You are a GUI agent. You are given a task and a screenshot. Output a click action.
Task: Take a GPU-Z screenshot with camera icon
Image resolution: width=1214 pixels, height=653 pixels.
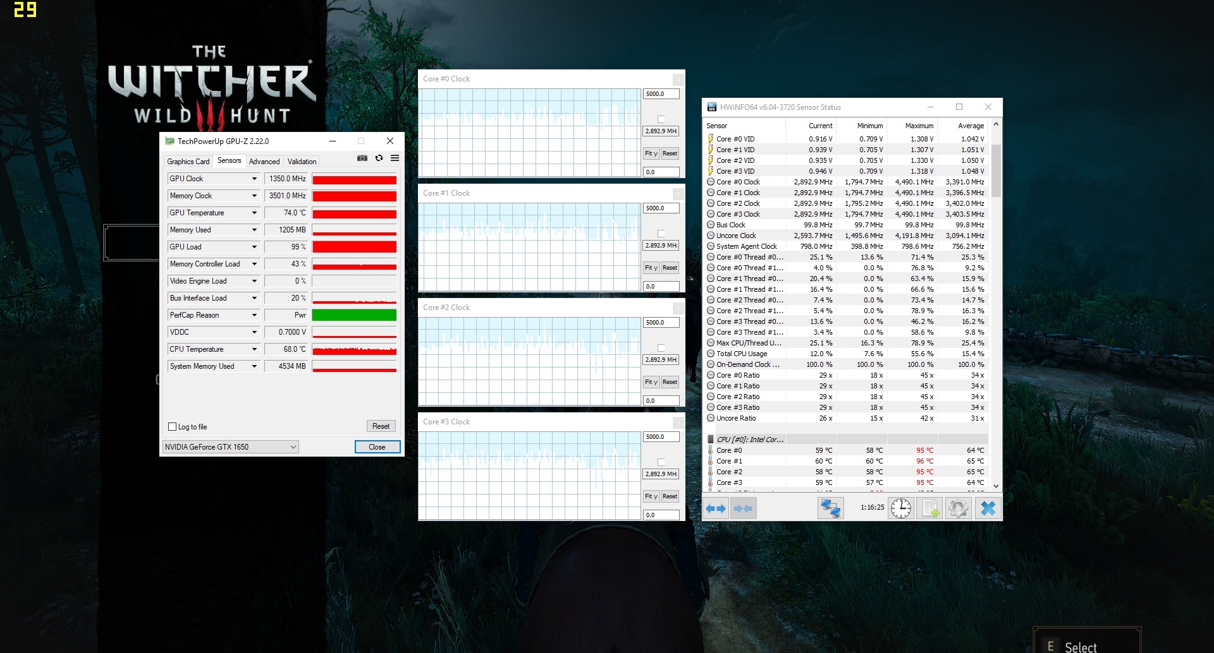(x=362, y=158)
